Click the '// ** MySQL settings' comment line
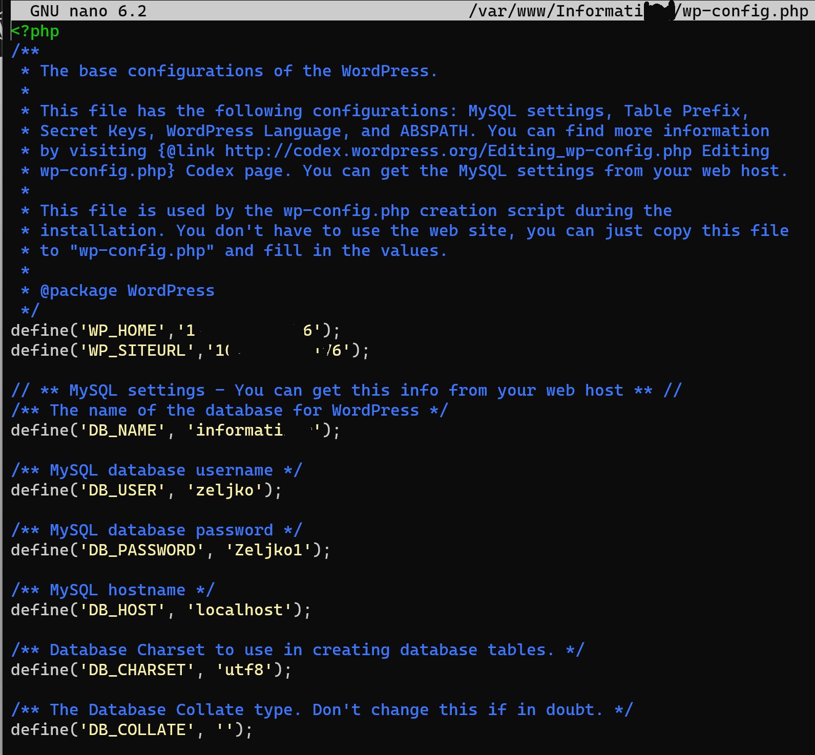This screenshot has width=815, height=755. click(x=346, y=391)
